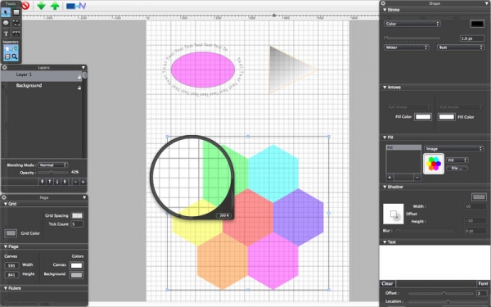Open the Blending Mode Normal dropdown
The height and width of the screenshot is (307, 491).
pyautogui.click(x=52, y=165)
